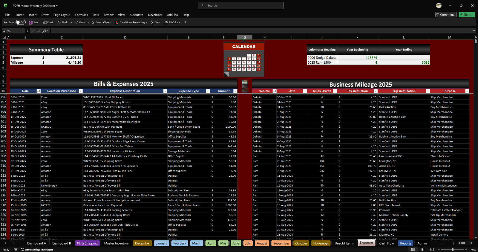Click the Insert Function fx icon

tap(44, 31)
